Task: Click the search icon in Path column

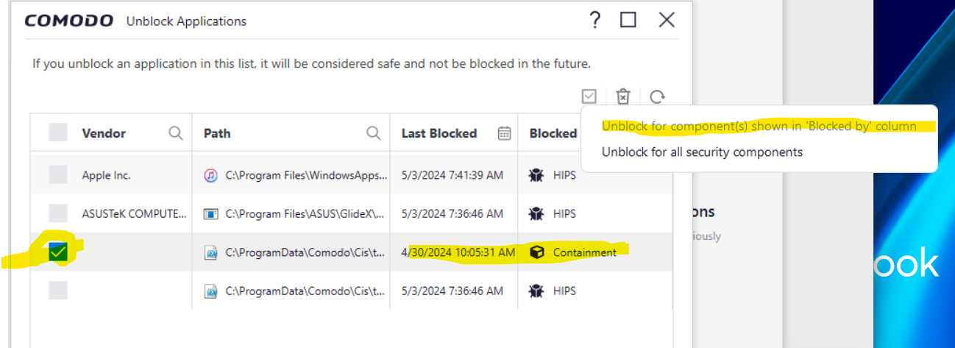Action: (x=374, y=133)
